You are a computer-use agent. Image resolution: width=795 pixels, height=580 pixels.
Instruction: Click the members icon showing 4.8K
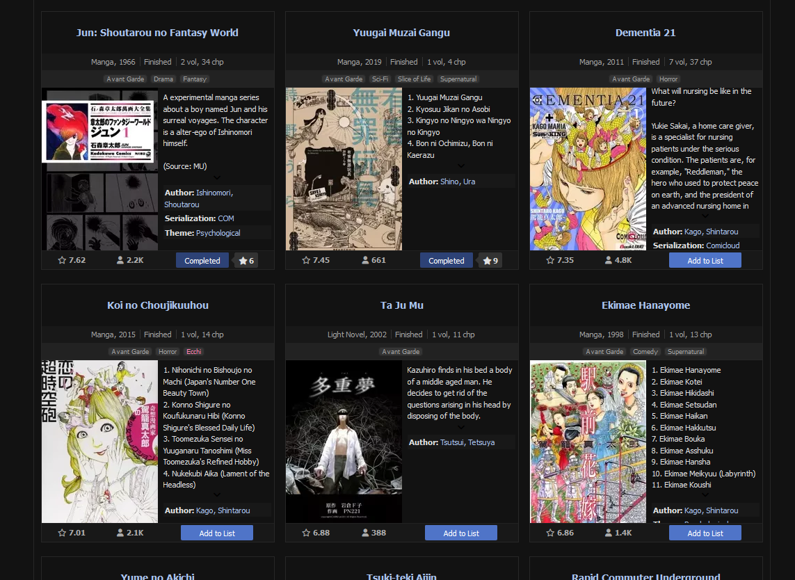click(609, 260)
